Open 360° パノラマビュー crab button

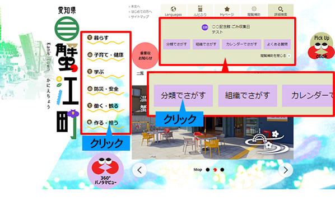(105, 171)
